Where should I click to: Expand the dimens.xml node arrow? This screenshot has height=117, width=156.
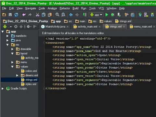pyautogui.click(x=17, y=75)
